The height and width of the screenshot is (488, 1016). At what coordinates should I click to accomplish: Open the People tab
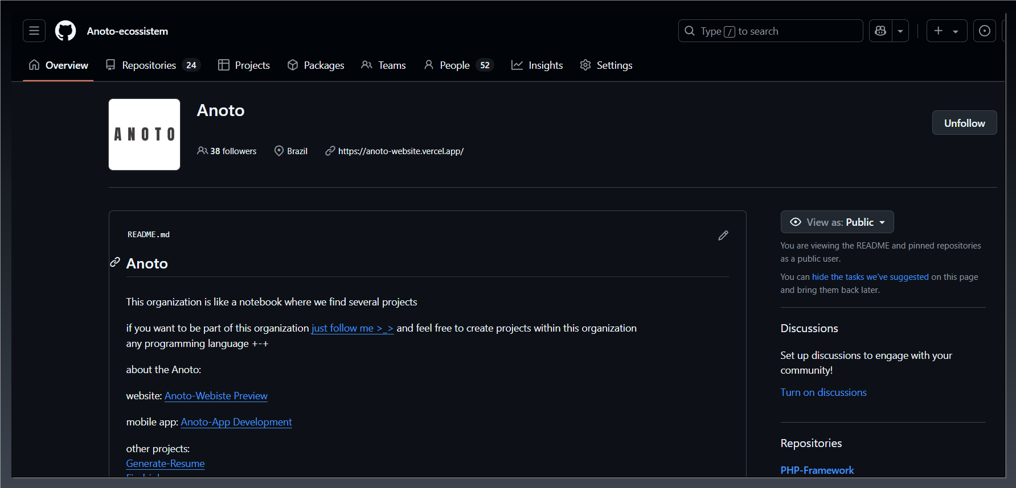click(x=458, y=65)
